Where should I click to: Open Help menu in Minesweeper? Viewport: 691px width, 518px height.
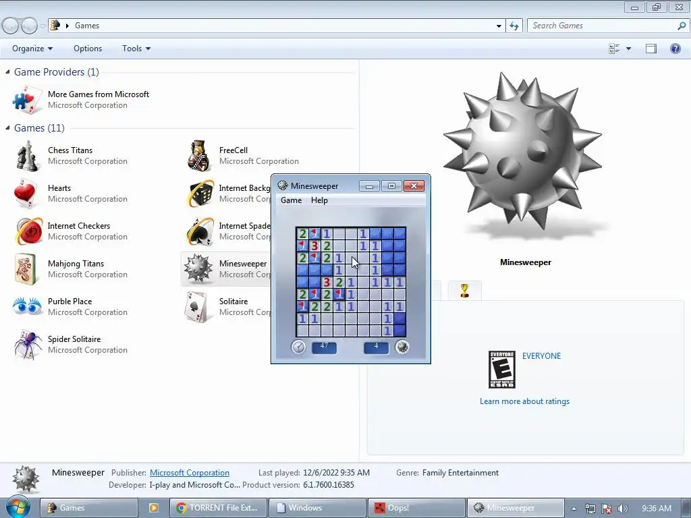click(x=319, y=200)
